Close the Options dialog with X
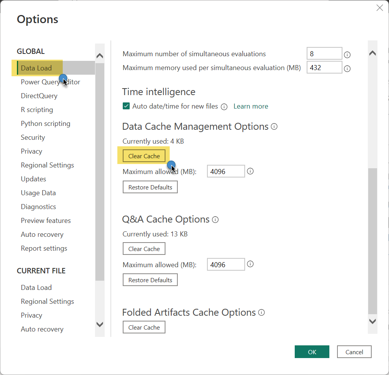Image resolution: width=389 pixels, height=375 pixels. coord(379,8)
